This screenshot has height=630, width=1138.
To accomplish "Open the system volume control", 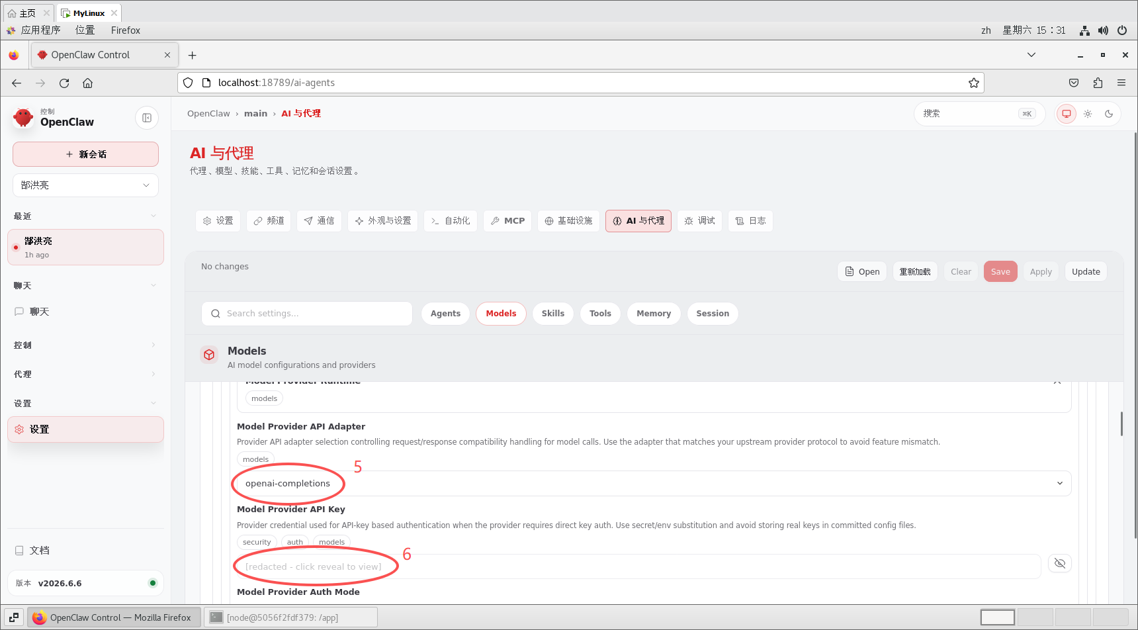I will pyautogui.click(x=1103, y=30).
